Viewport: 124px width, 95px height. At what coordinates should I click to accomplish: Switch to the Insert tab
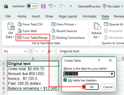[36, 16]
